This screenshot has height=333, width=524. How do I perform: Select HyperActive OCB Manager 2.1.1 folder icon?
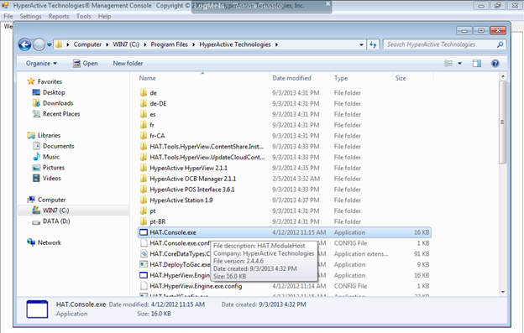point(144,179)
